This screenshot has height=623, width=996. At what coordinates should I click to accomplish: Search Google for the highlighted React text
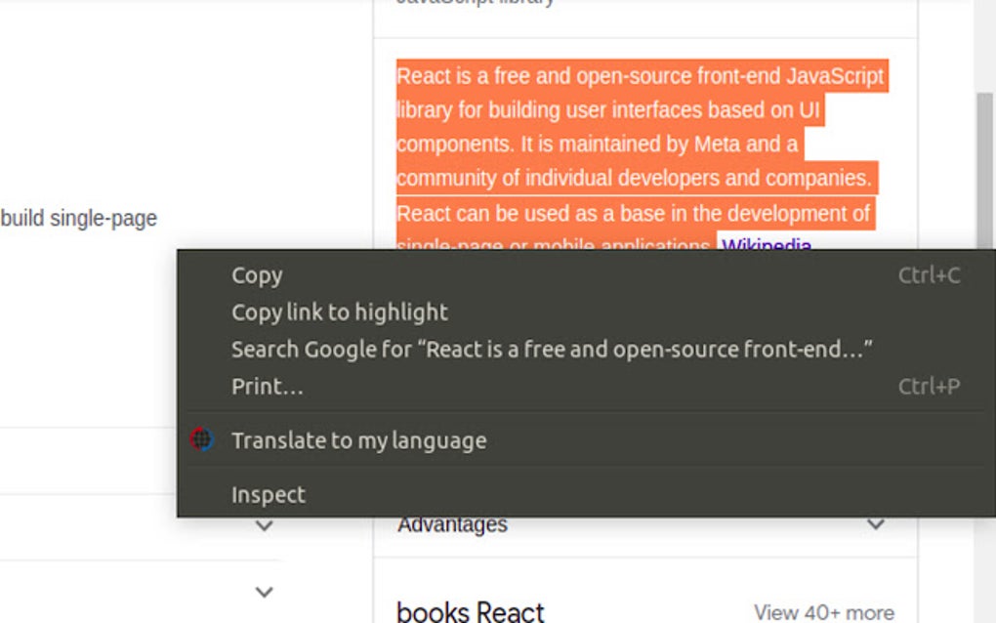553,348
